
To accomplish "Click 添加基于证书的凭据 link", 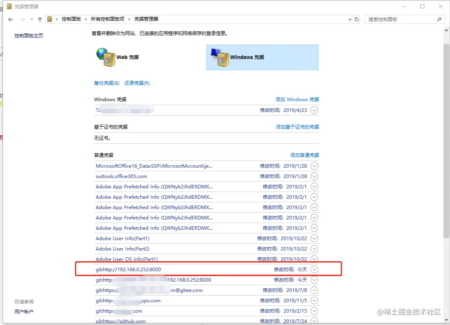I will [297, 127].
